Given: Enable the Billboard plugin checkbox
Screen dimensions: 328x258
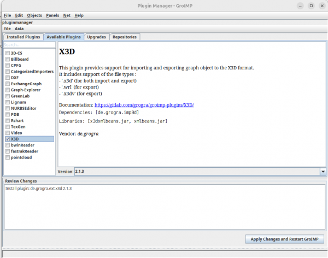Looking at the screenshot, I should [x=7, y=59].
